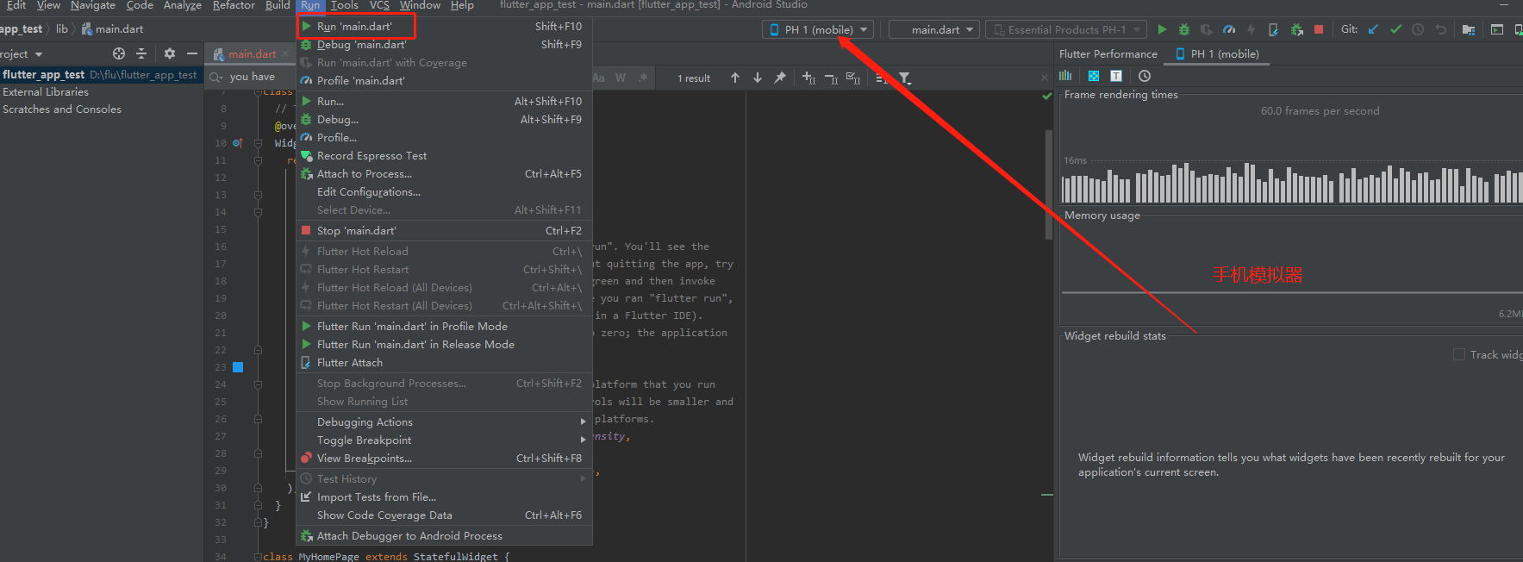Click the Git update project arrow icon
1523x562 pixels.
[x=1373, y=29]
